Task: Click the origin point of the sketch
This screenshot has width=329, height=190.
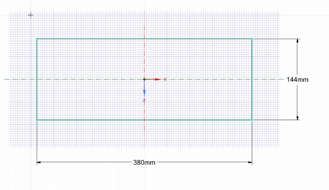Action: 144,79
